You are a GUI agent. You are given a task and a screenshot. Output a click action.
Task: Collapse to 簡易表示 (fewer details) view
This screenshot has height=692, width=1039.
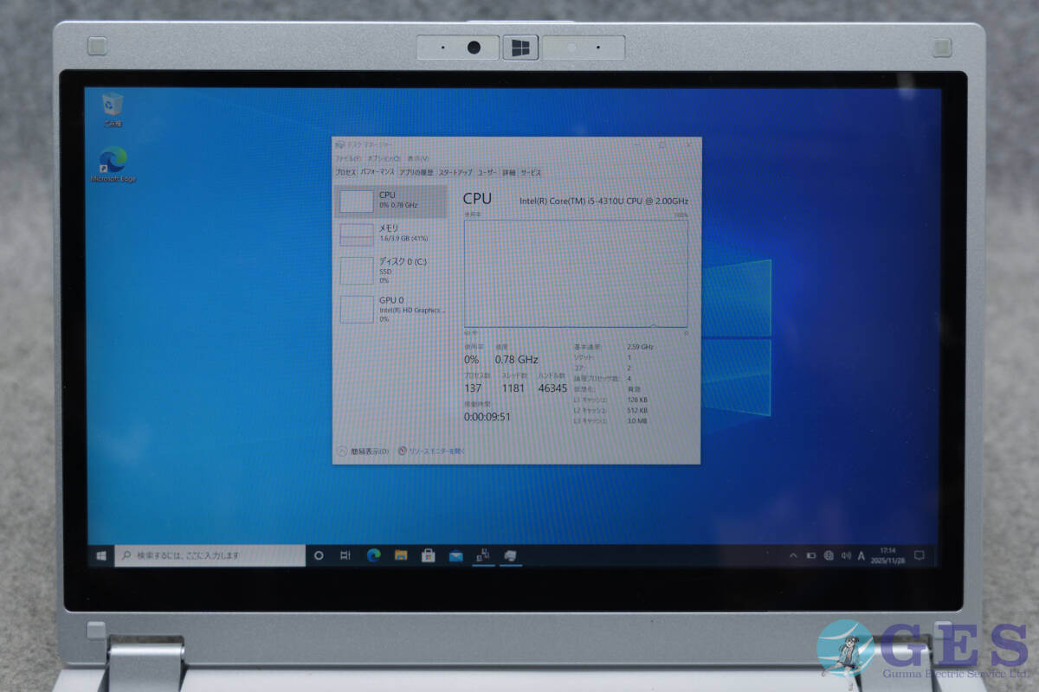pyautogui.click(x=364, y=451)
